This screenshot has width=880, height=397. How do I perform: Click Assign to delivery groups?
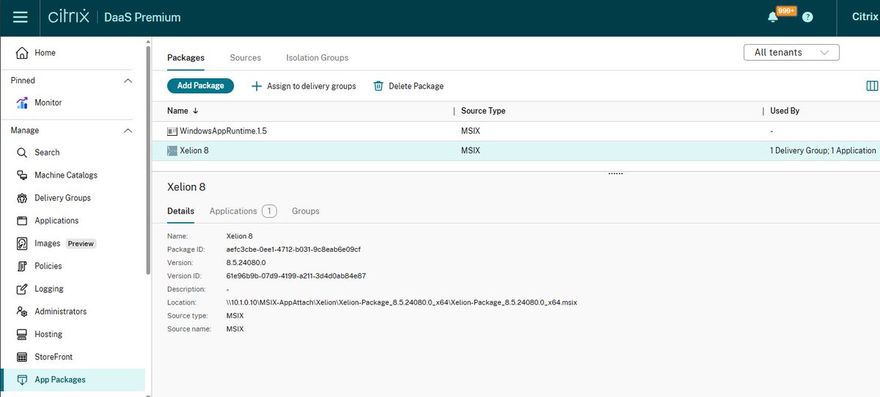tap(304, 86)
